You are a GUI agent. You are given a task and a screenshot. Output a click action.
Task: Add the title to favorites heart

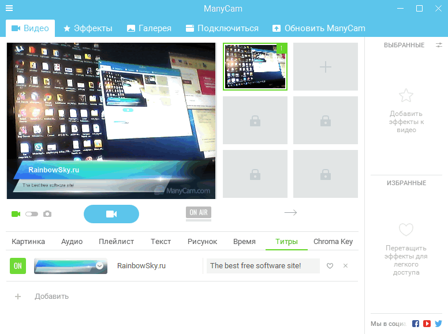click(x=330, y=266)
